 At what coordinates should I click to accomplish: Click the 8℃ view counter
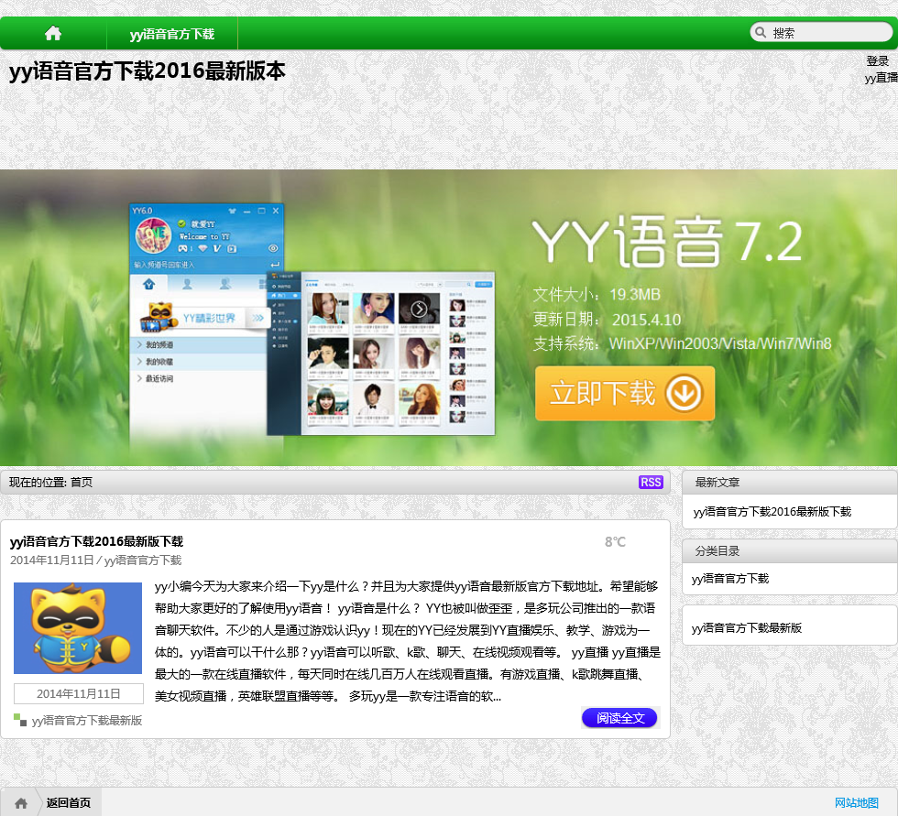pos(616,542)
